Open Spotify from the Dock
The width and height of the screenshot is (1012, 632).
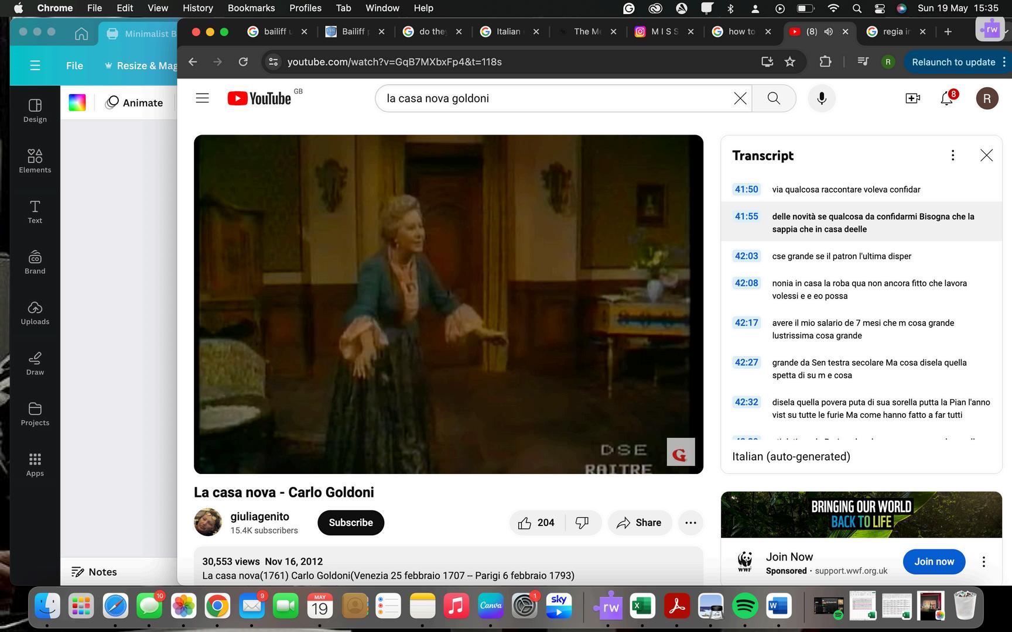click(745, 607)
